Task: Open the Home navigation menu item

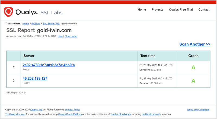Action: coord(142,10)
